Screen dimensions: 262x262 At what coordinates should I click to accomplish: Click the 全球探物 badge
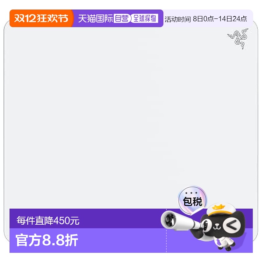[x=145, y=18]
